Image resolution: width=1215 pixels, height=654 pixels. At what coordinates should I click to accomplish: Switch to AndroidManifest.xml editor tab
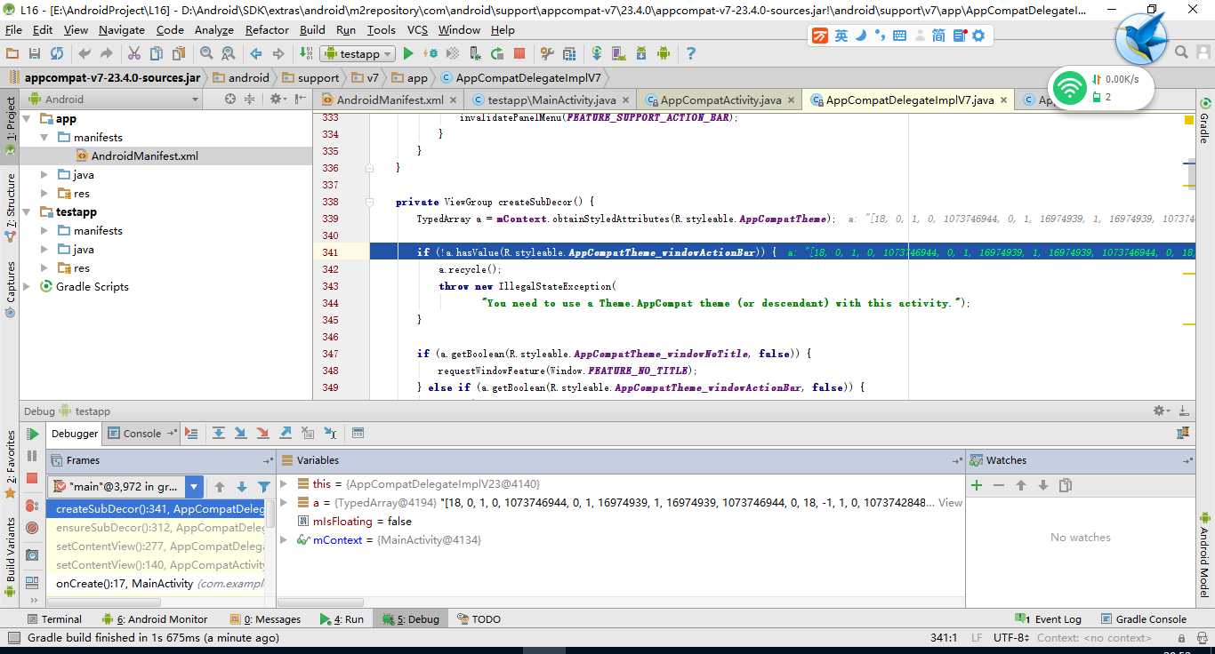390,100
